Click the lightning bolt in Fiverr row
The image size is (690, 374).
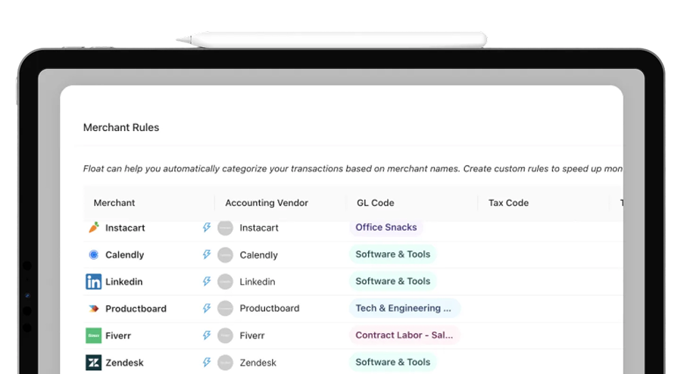206,335
